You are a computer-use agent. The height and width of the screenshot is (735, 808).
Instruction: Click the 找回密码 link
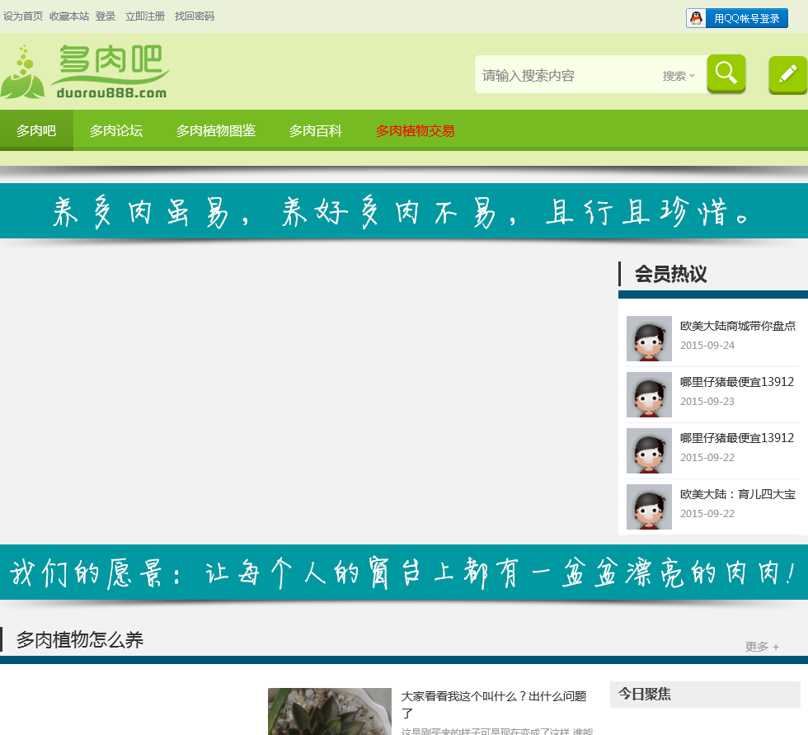pyautogui.click(x=195, y=16)
